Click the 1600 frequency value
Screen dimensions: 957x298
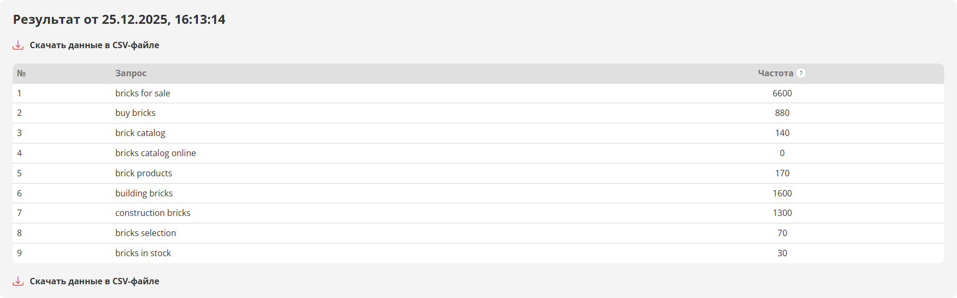point(782,193)
